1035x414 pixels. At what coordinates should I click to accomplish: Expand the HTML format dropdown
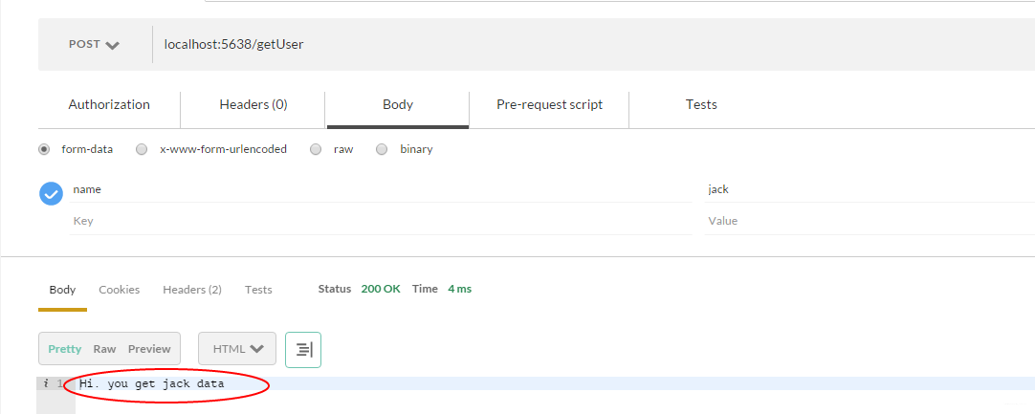237,349
